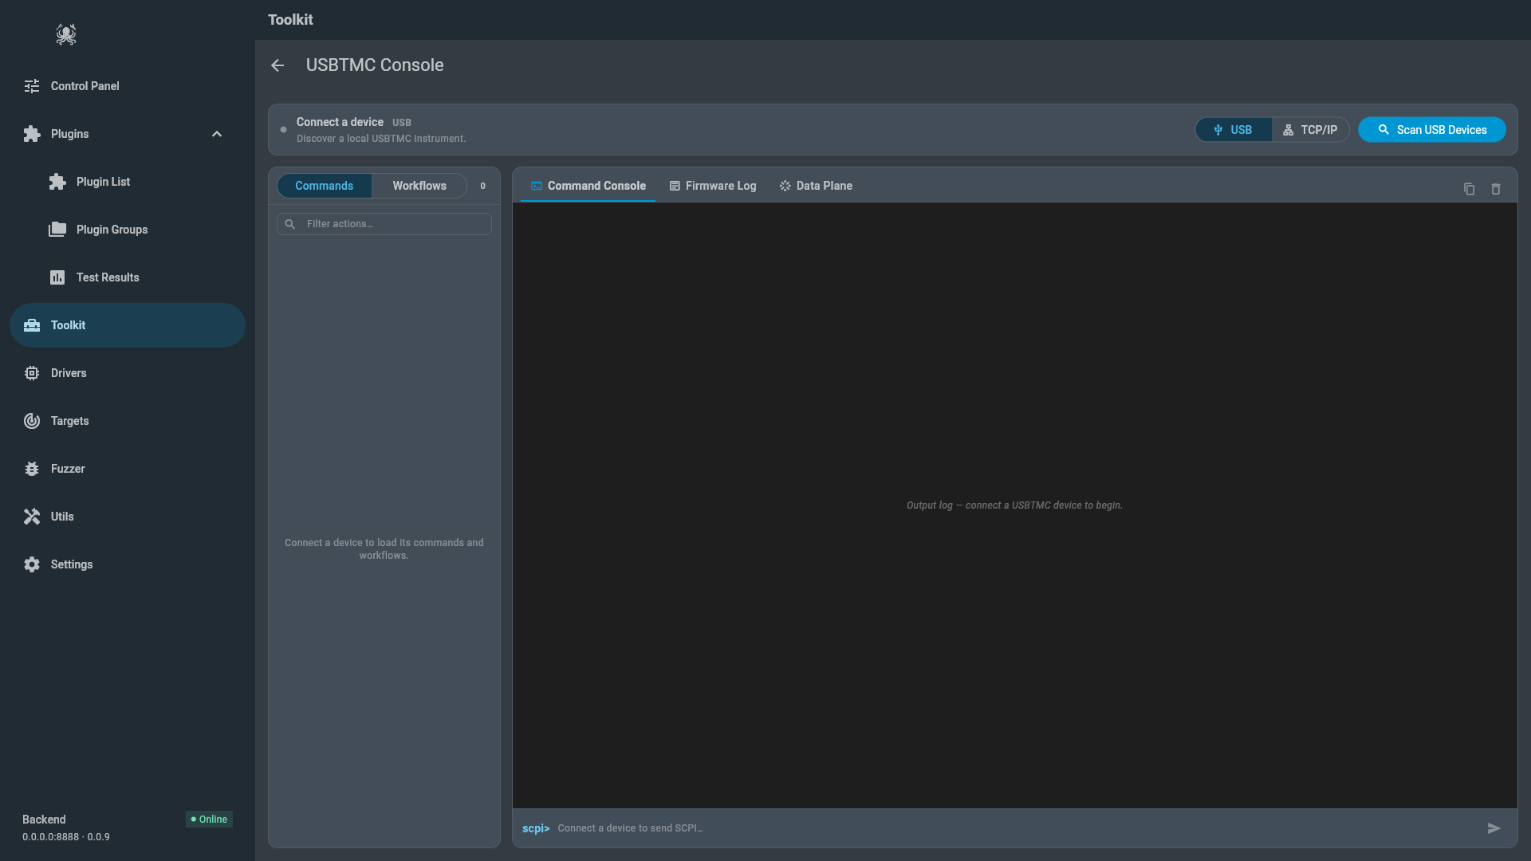Click the Toolkit toolbox icon
Viewport: 1531px width, 861px height.
coord(32,325)
